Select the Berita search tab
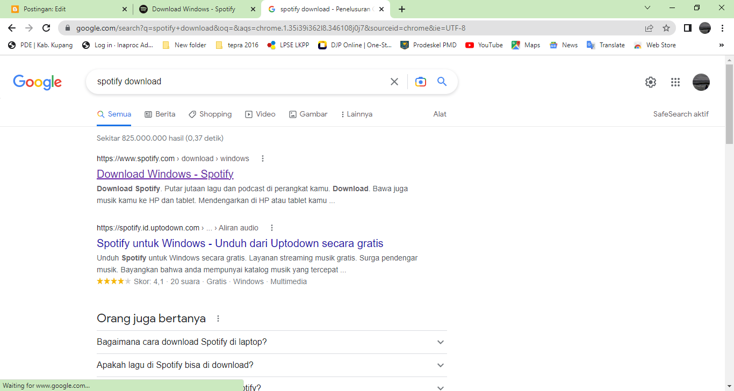The image size is (734, 391). coord(160,114)
